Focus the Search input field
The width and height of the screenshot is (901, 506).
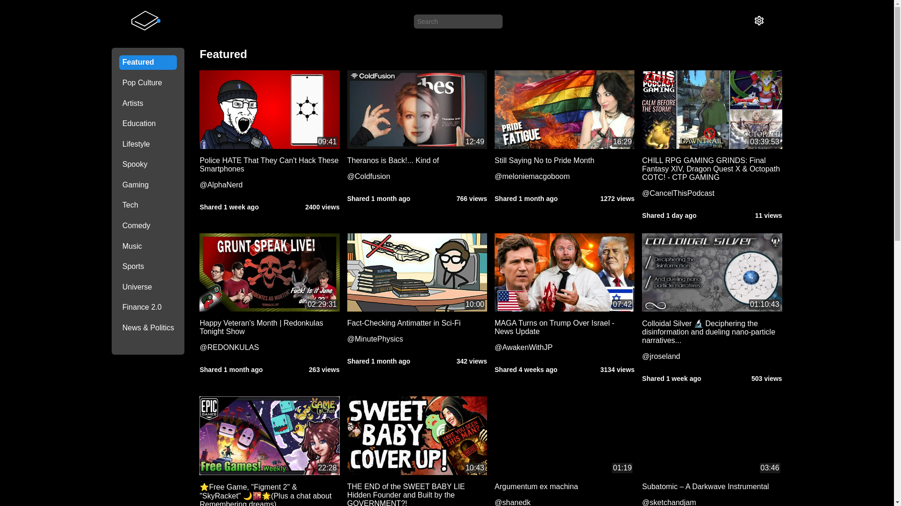pyautogui.click(x=458, y=22)
